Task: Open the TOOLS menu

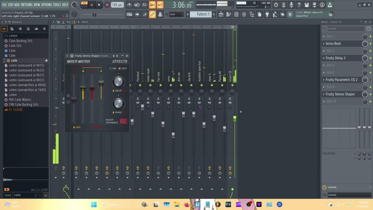Action: (57, 5)
